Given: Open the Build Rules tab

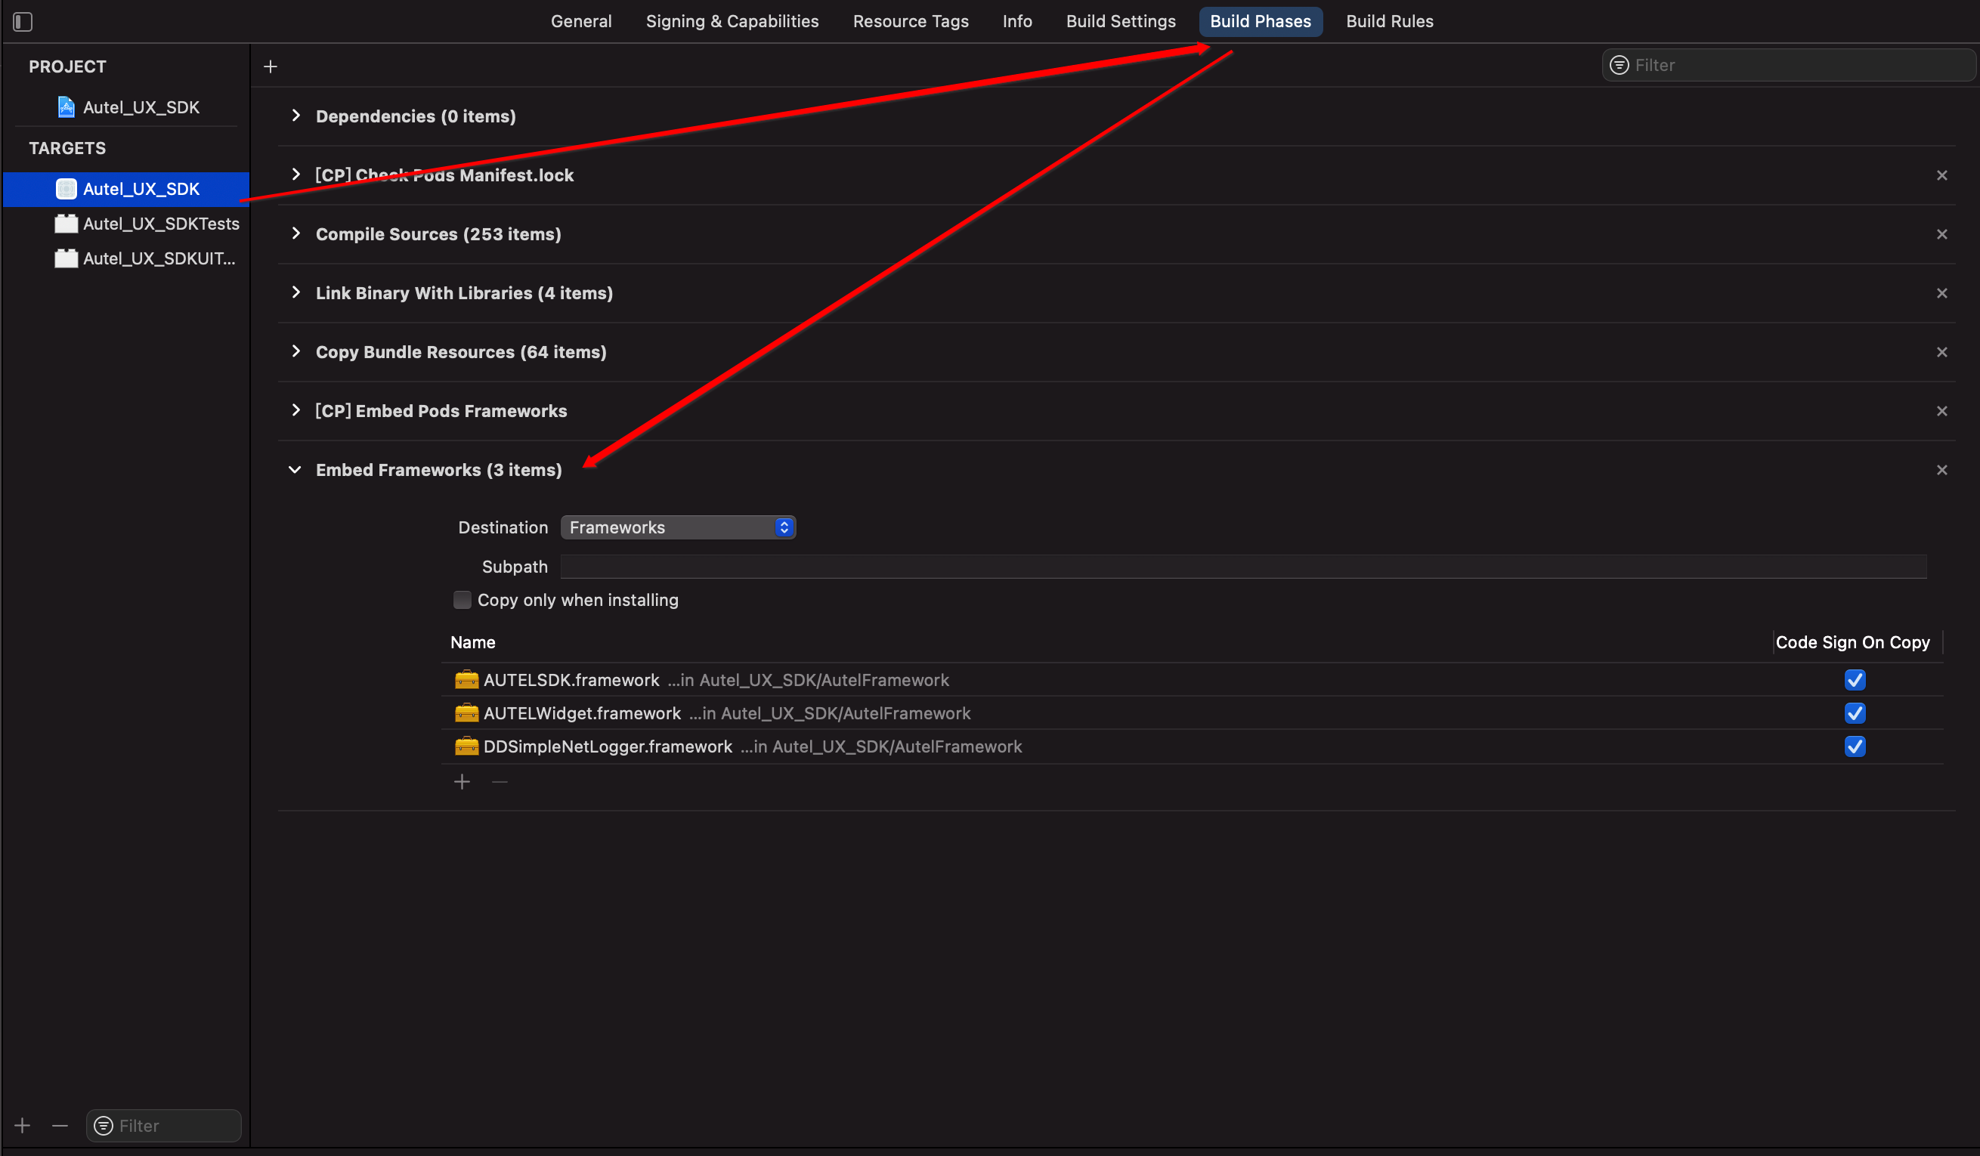Looking at the screenshot, I should [1388, 21].
